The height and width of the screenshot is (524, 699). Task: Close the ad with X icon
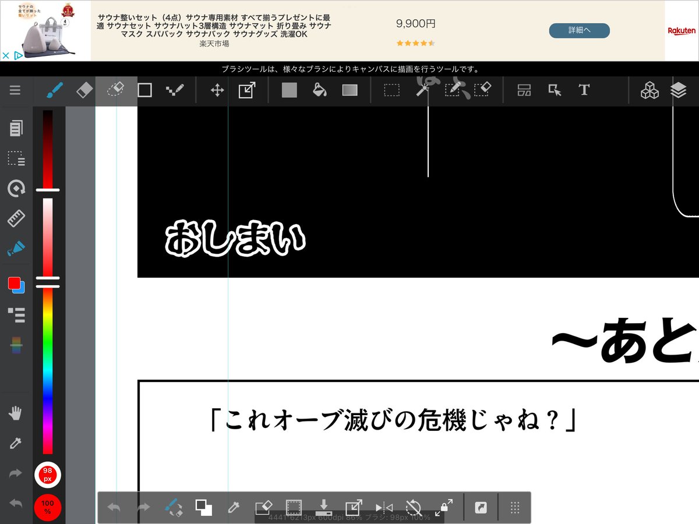5,56
